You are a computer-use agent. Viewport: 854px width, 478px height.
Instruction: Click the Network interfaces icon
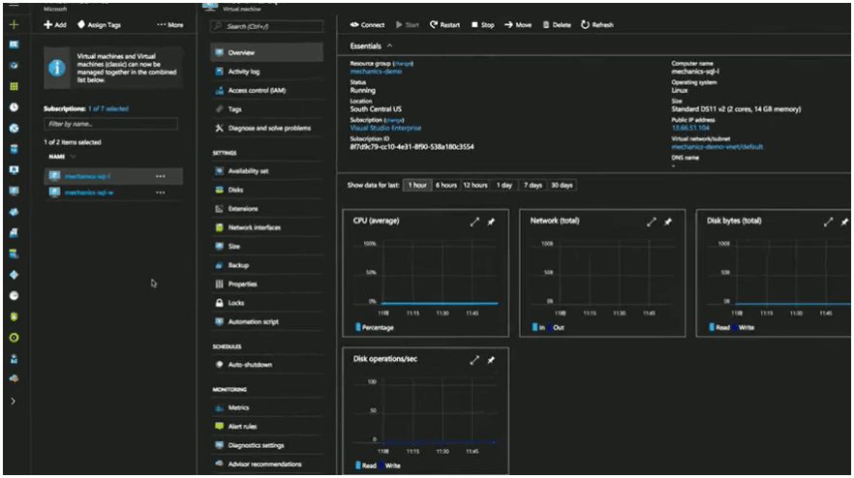tap(220, 227)
